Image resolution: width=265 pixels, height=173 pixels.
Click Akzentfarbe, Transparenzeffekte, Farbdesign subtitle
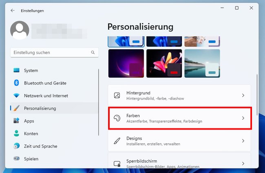(164, 121)
